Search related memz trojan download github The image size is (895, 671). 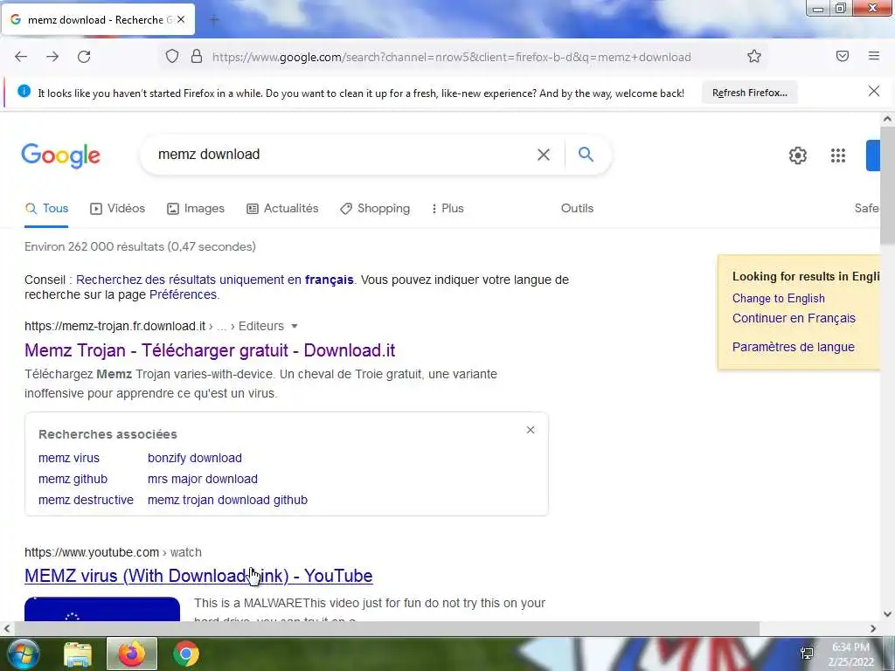tap(228, 500)
